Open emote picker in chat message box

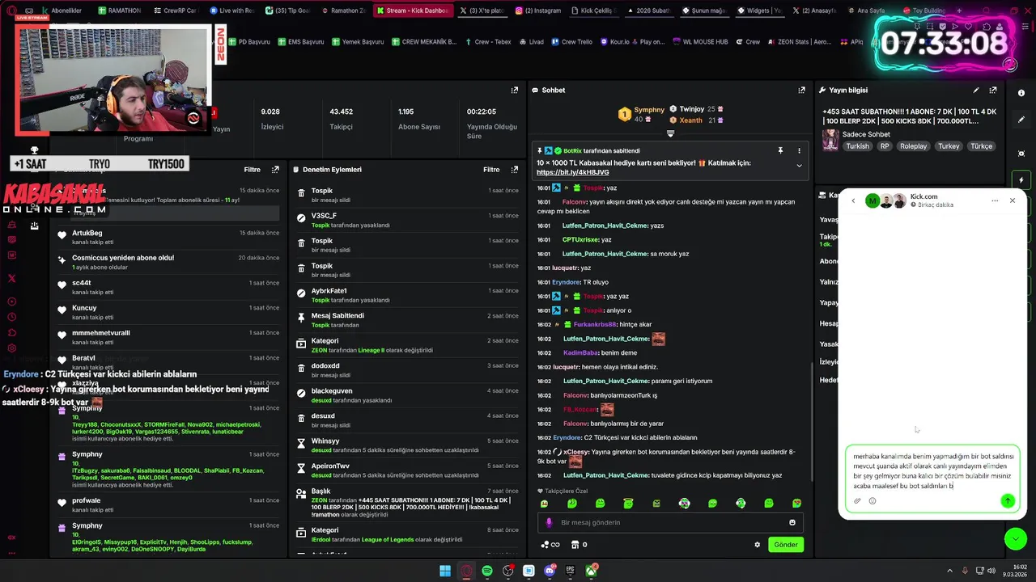click(x=792, y=523)
